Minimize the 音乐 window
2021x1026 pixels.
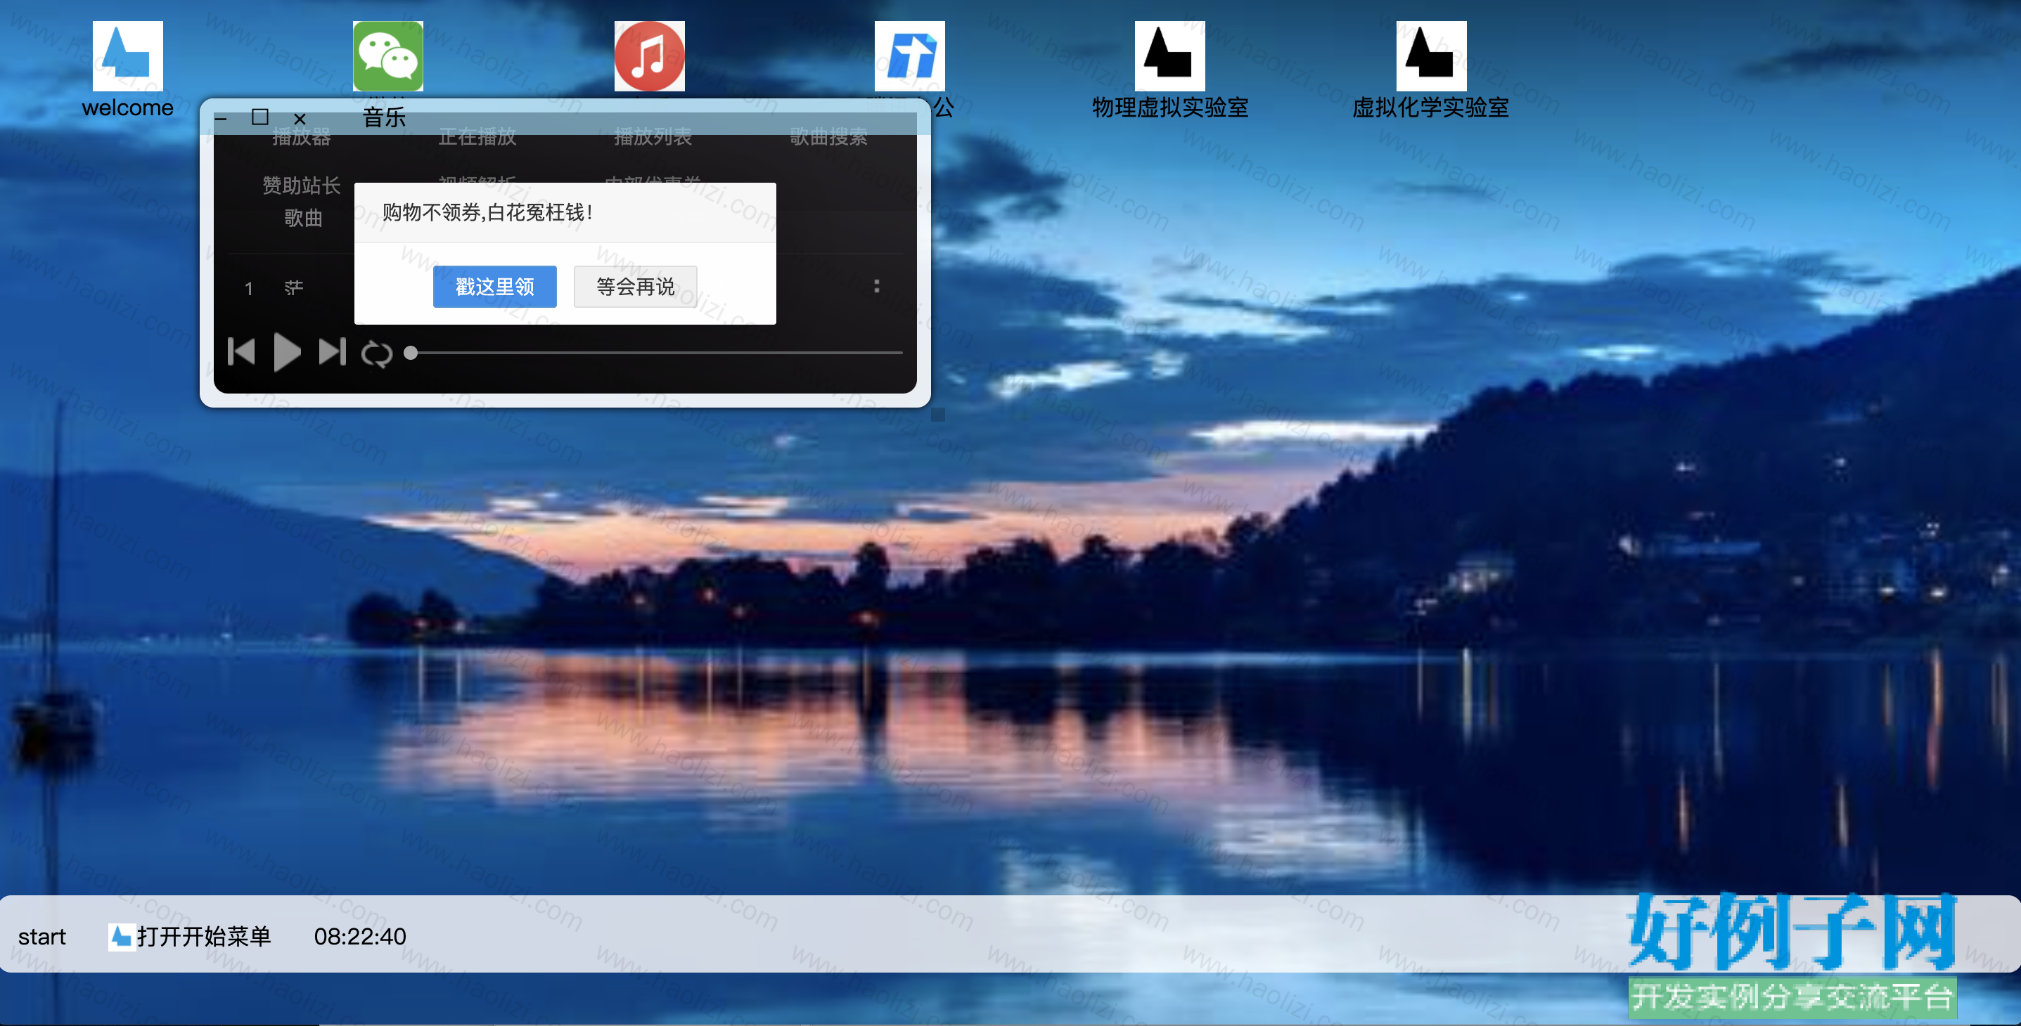tap(222, 118)
